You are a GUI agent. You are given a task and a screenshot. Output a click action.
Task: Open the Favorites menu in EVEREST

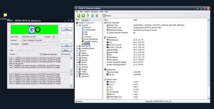[94, 12]
